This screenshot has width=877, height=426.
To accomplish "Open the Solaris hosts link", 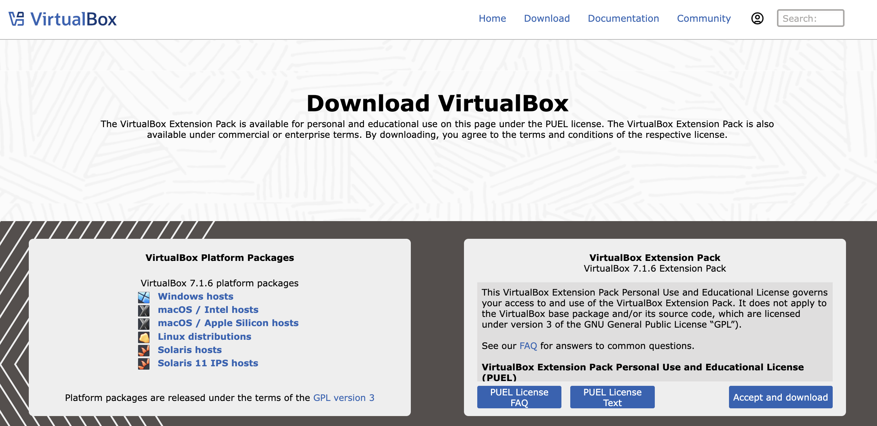I will click(x=190, y=350).
